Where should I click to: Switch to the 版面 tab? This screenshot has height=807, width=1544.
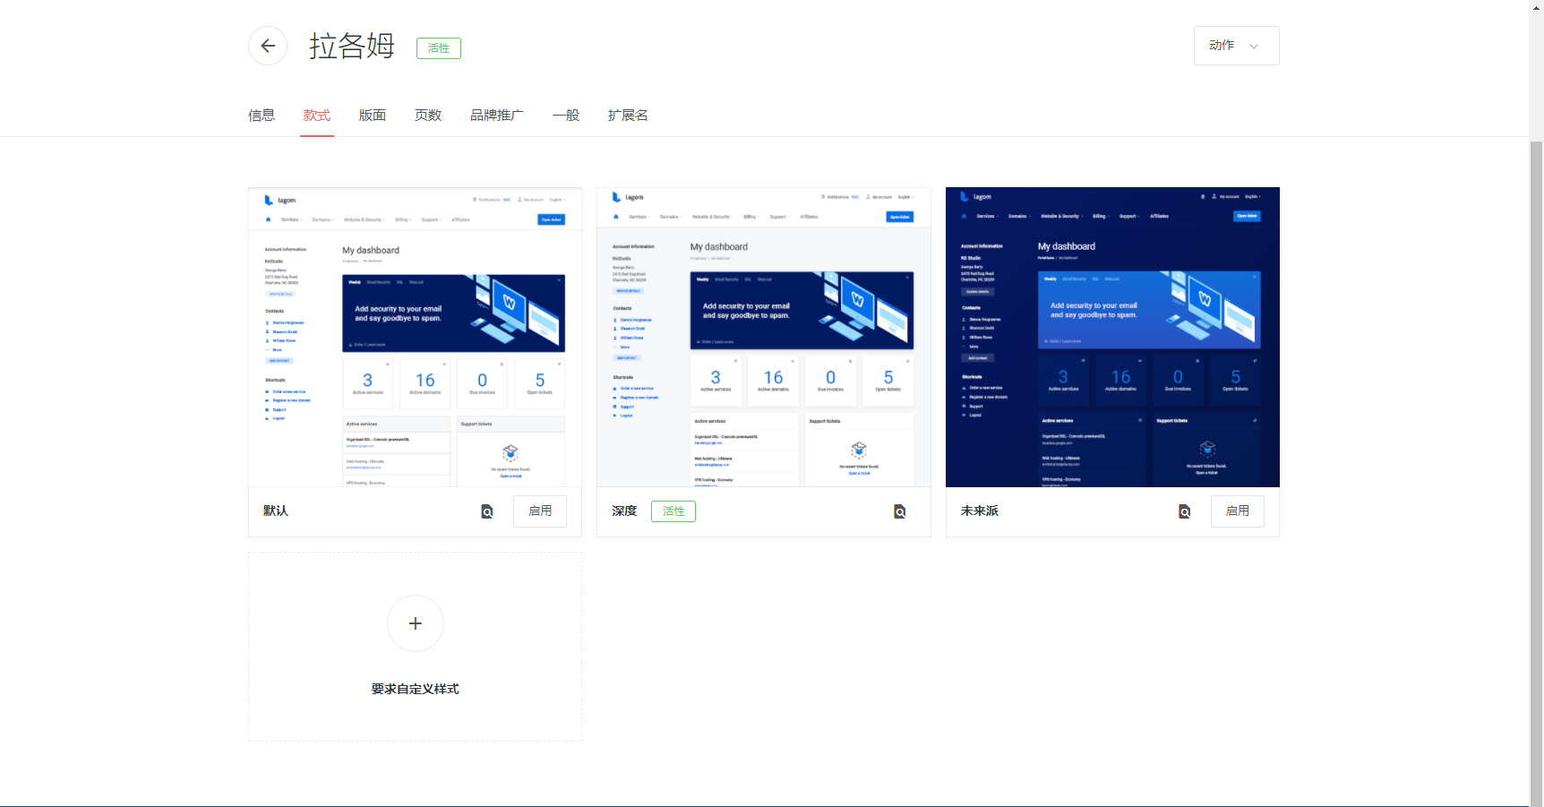coord(372,115)
